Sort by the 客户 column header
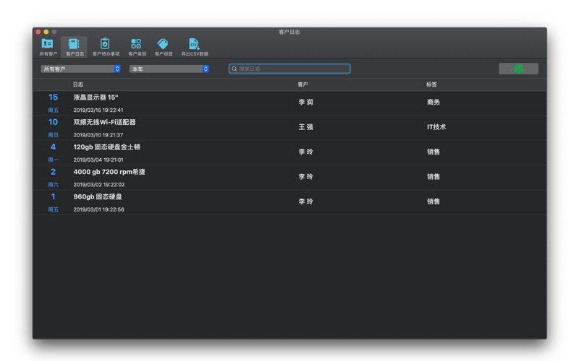 (303, 84)
